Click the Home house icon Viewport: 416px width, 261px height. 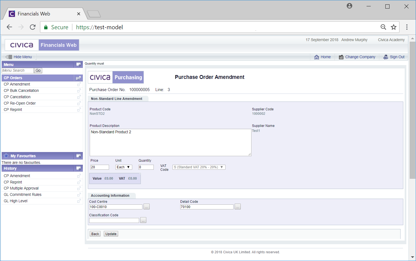[317, 57]
